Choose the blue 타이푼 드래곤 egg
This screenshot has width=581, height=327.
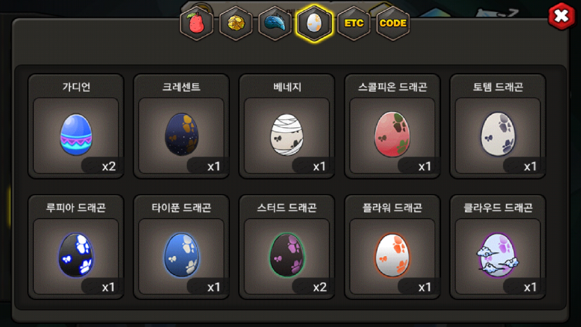coord(182,255)
